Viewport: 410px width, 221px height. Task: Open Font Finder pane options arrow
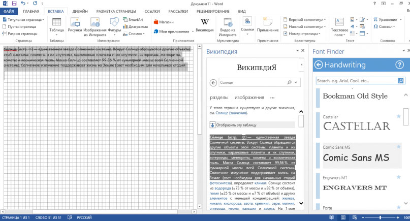point(404,50)
